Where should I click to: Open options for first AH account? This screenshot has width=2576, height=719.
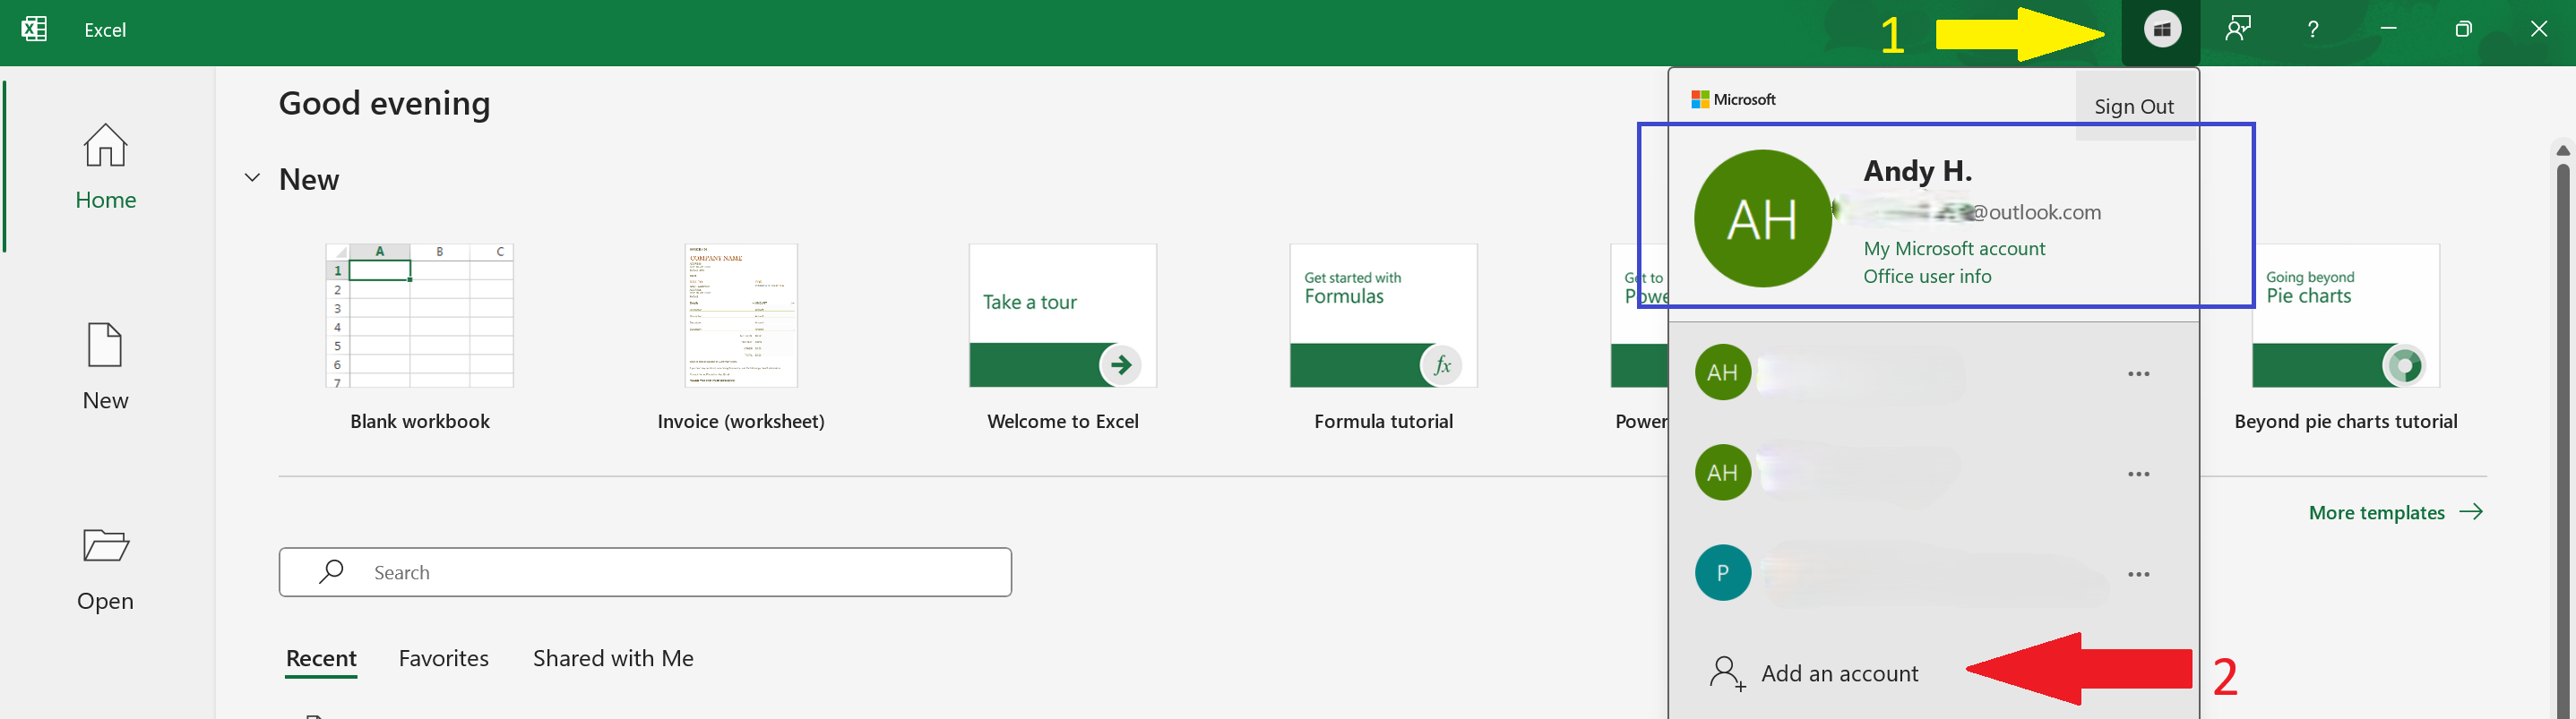(2138, 374)
